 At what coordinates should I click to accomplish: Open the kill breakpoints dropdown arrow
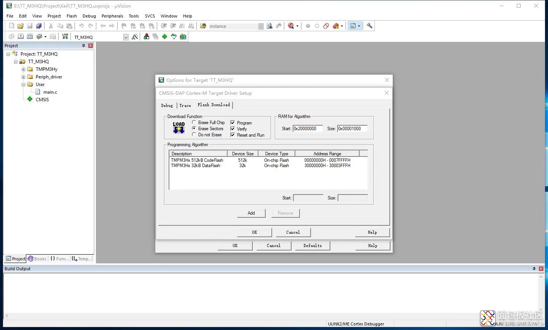click(342, 26)
